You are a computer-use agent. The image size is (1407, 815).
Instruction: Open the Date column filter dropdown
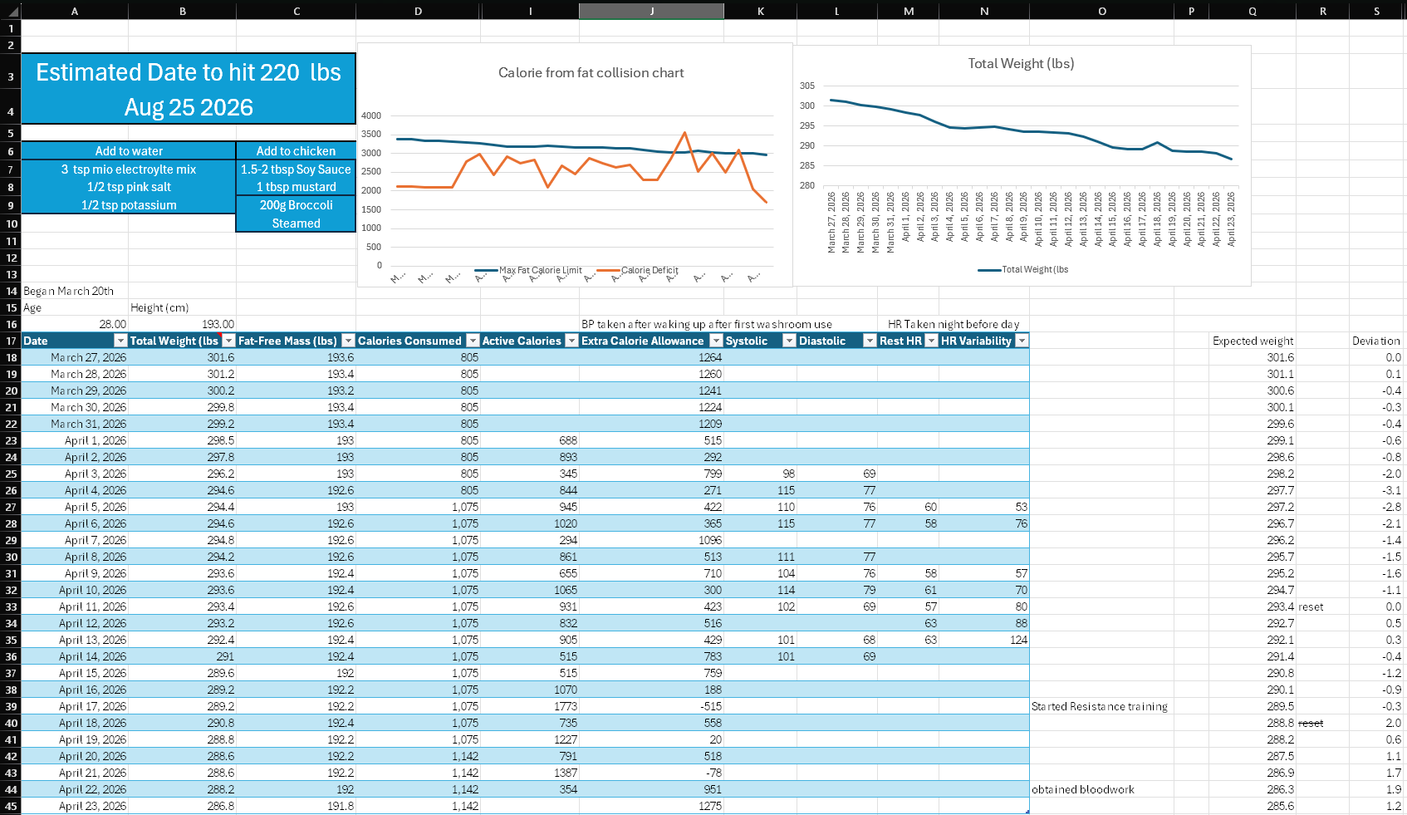pyautogui.click(x=120, y=341)
